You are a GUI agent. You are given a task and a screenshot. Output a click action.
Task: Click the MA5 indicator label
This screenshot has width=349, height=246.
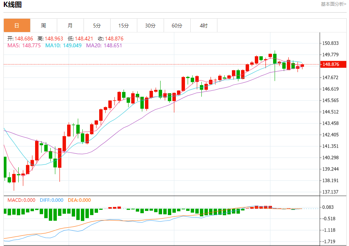pyautogui.click(x=24, y=45)
